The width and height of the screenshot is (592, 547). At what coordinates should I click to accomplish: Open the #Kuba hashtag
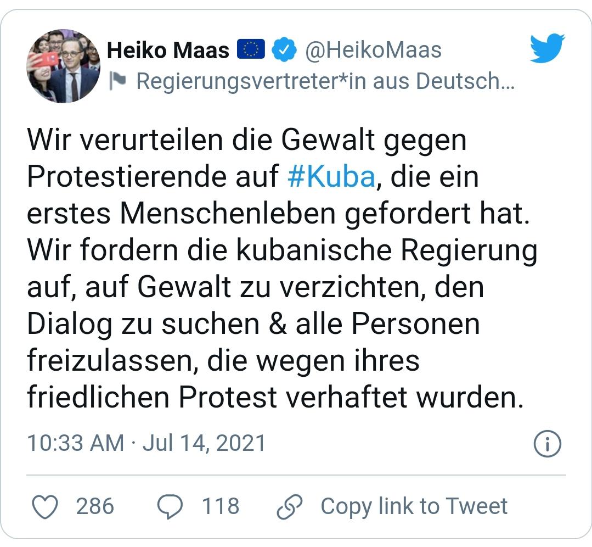331,177
